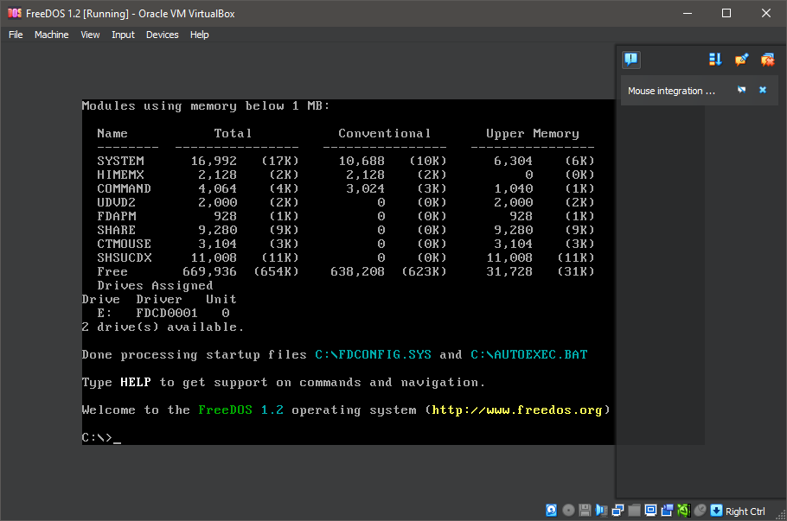Dismiss the Mouse integration notification
Viewport: 787px width, 521px height.
(763, 90)
